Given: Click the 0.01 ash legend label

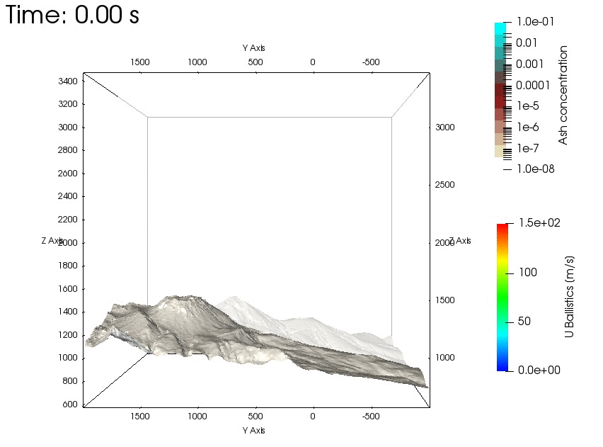Looking at the screenshot, I should (526, 43).
